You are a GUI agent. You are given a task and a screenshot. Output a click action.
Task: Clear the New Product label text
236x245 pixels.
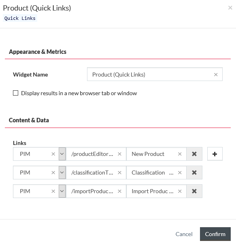point(180,154)
